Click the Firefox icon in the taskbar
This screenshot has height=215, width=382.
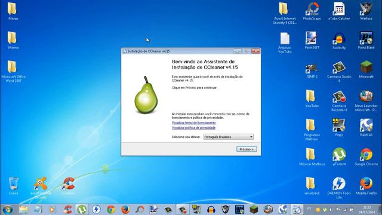125,210
